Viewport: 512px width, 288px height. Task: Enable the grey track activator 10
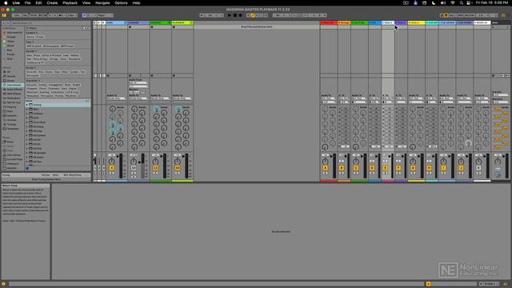coord(134,168)
